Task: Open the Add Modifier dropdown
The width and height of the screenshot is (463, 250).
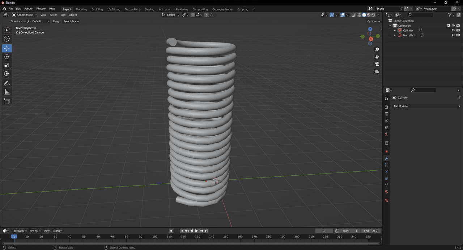Action: [x=426, y=106]
